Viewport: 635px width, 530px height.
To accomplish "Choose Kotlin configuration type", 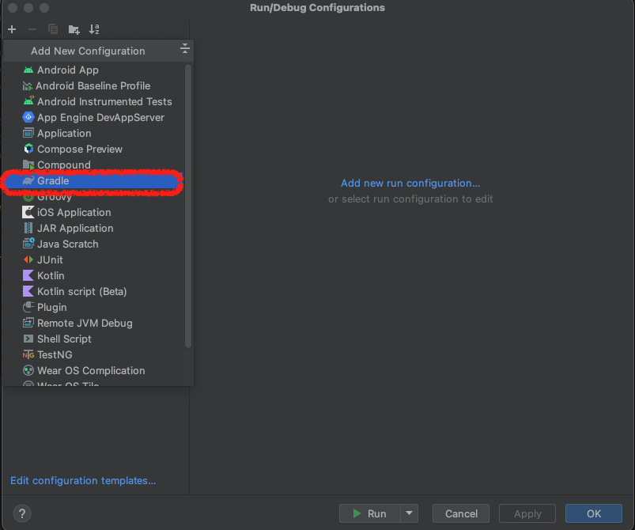I will pyautogui.click(x=94, y=275).
